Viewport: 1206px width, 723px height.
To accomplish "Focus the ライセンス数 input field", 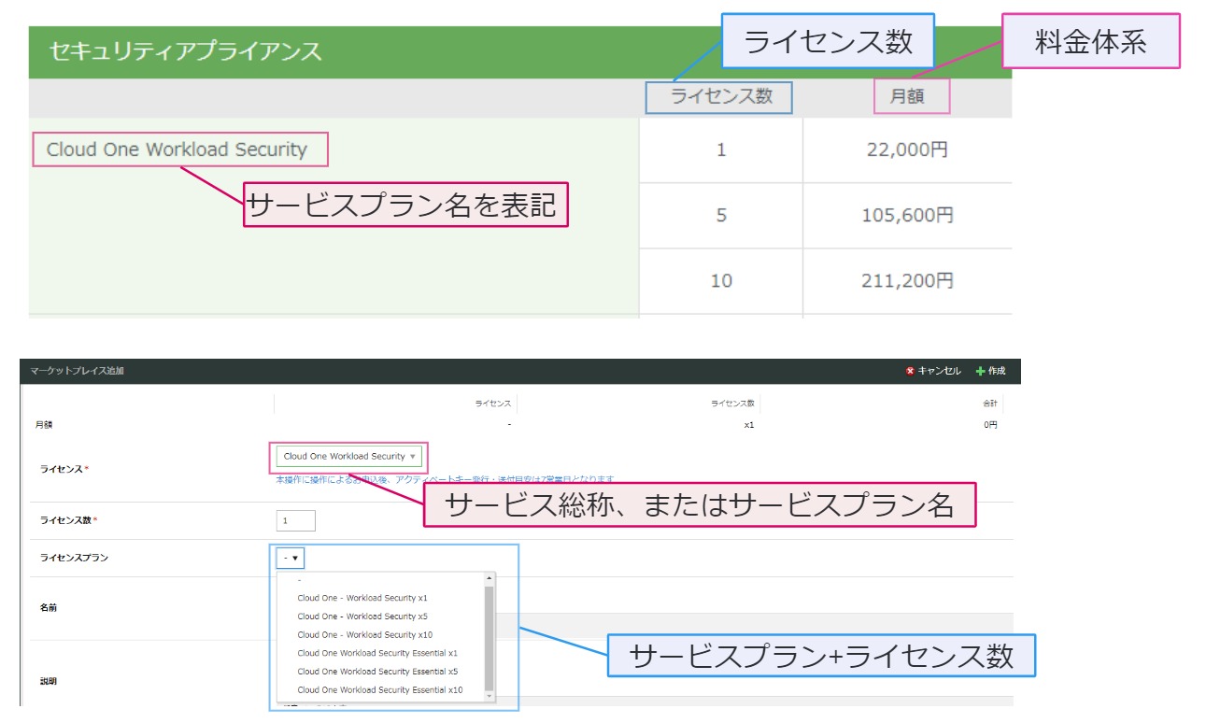I will coord(296,520).
